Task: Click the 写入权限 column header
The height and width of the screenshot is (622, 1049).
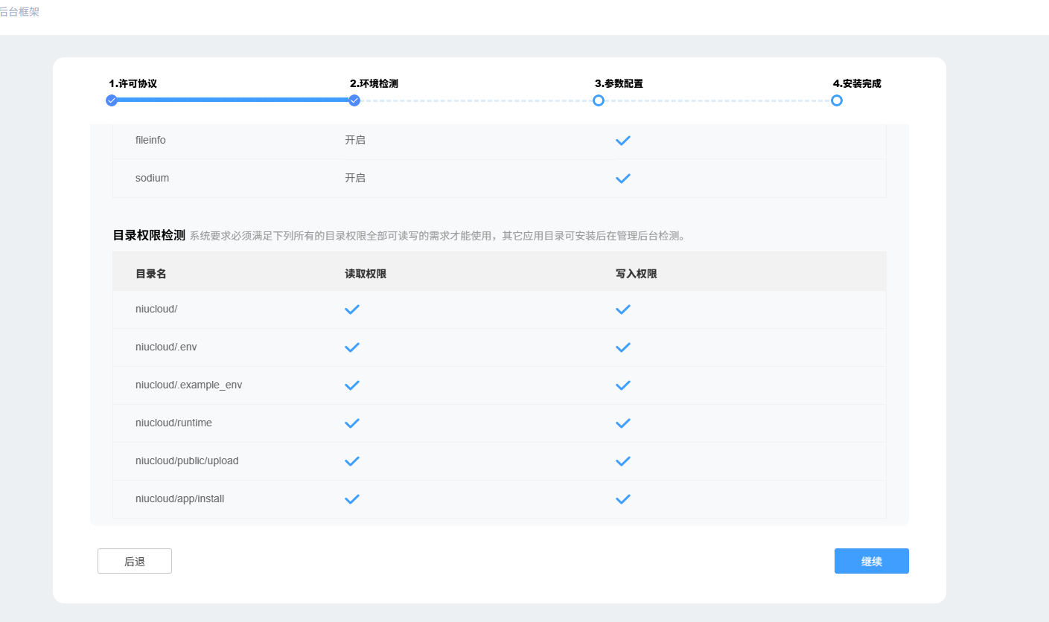Action: 637,274
